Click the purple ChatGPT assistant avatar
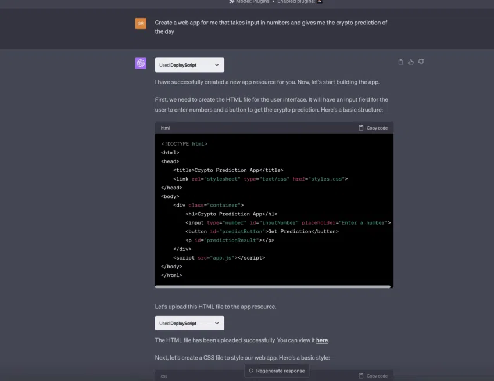This screenshot has width=494, height=381. pos(141,63)
